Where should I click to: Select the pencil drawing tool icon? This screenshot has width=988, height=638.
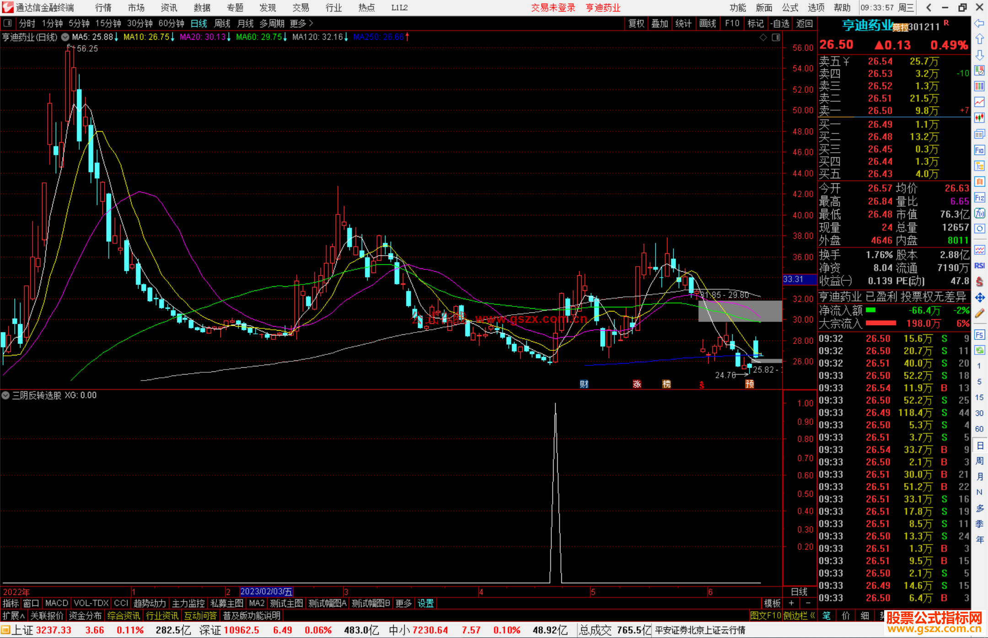(x=979, y=313)
